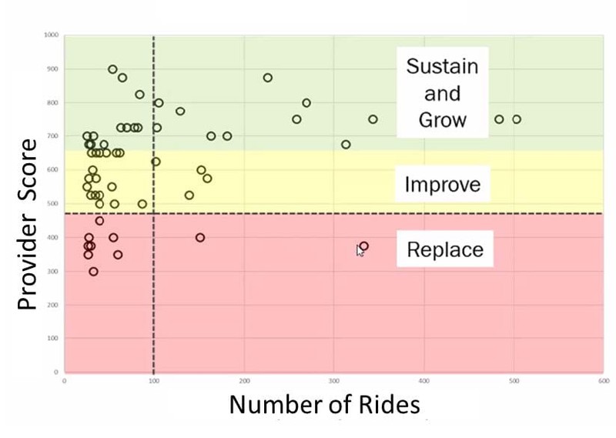
Task: Select the 600 label on the rides axis
Action: click(x=604, y=380)
